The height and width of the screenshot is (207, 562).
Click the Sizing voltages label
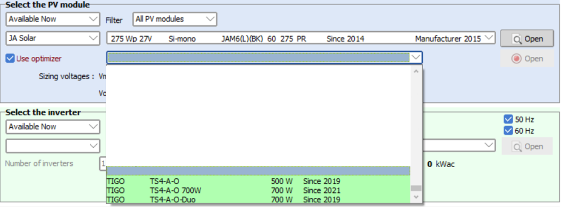click(x=66, y=76)
